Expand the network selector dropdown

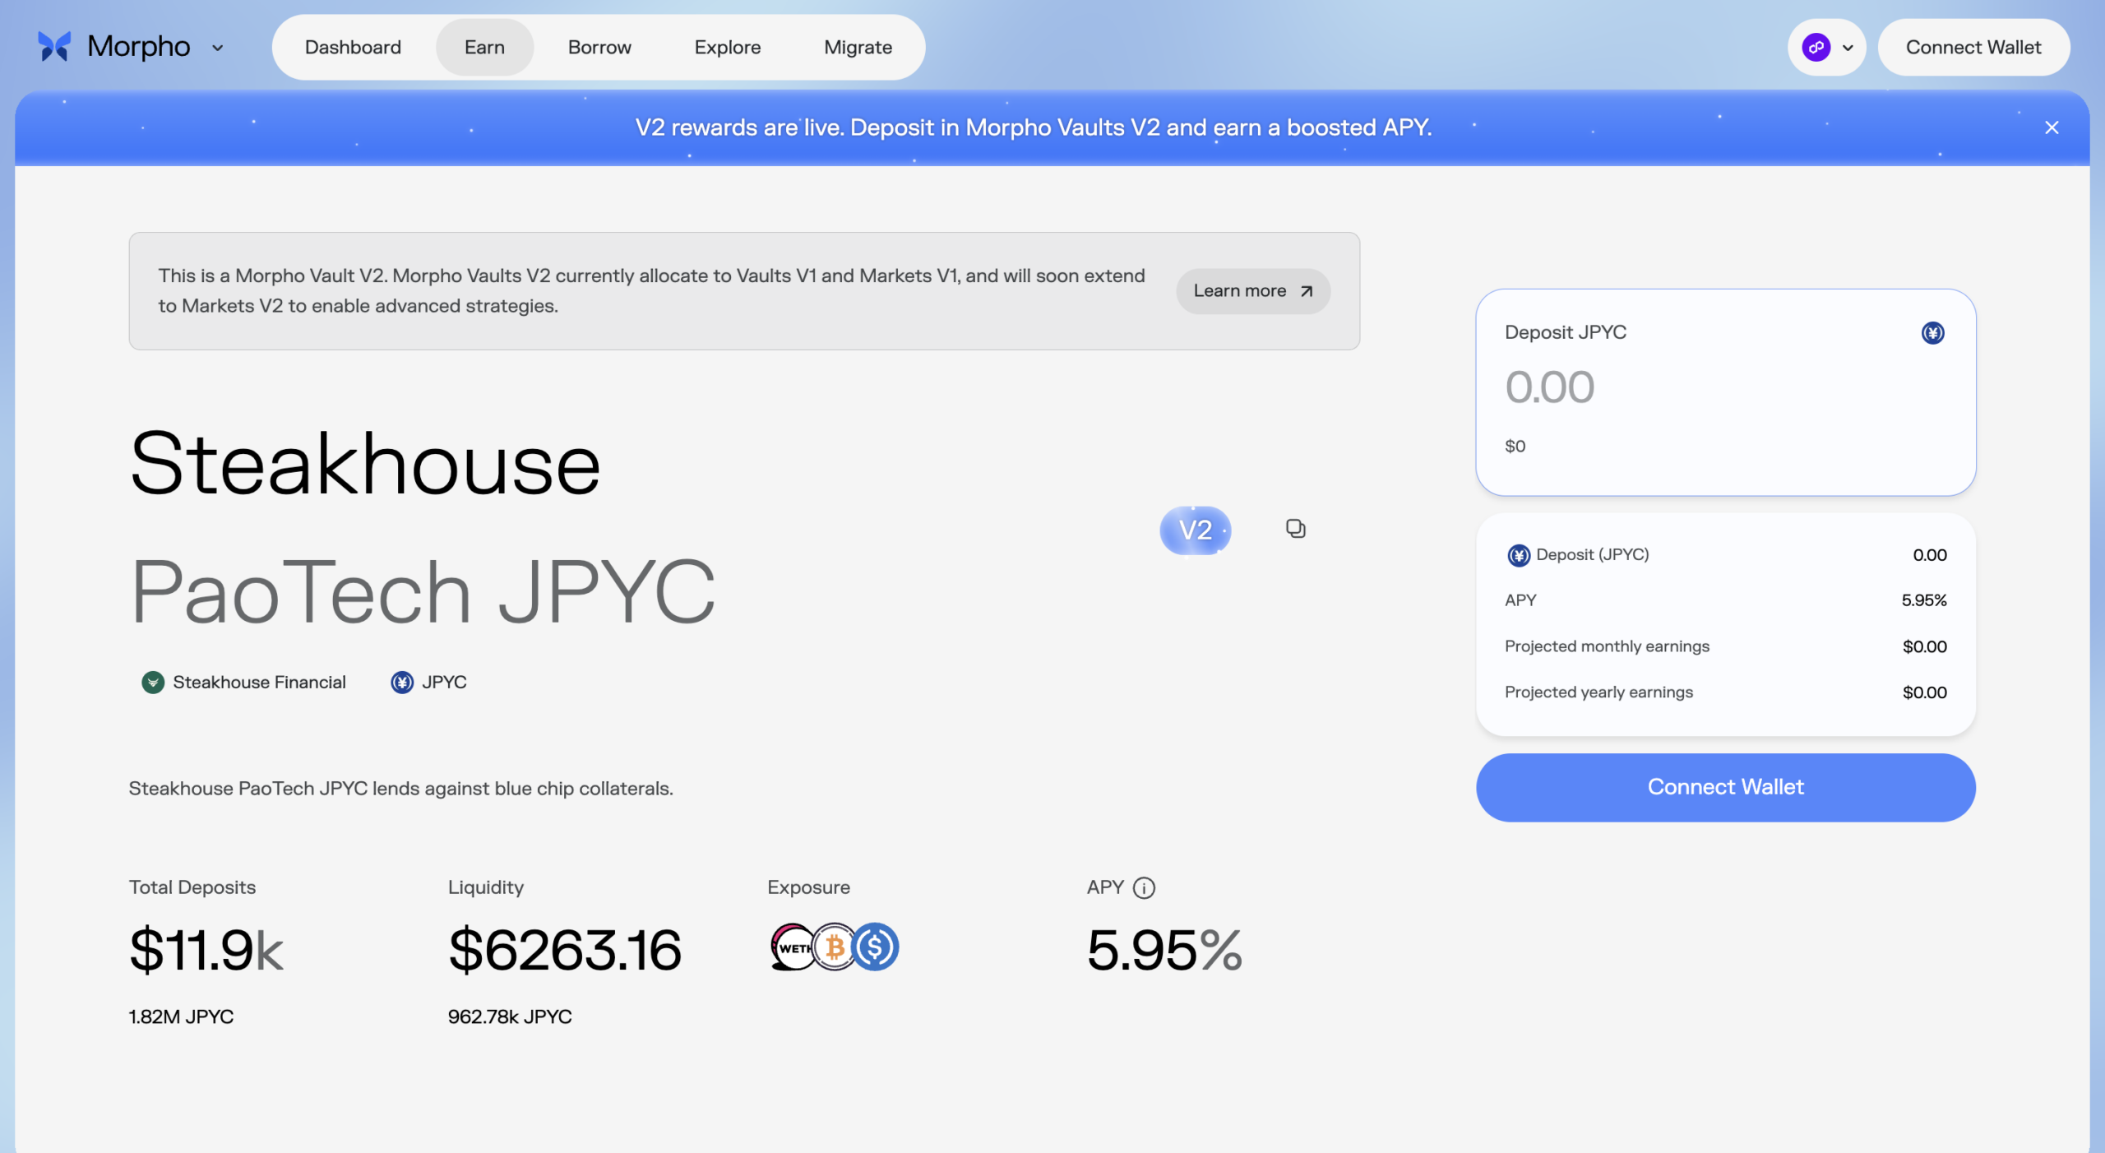1847,47
